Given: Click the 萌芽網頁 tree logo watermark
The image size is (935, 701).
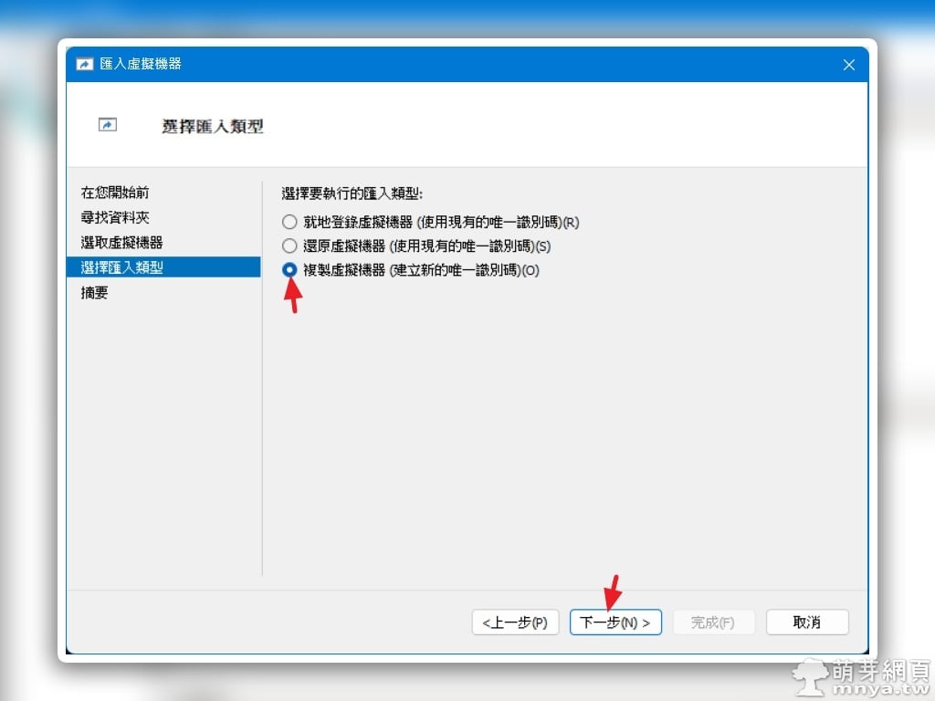Looking at the screenshot, I should [809, 676].
